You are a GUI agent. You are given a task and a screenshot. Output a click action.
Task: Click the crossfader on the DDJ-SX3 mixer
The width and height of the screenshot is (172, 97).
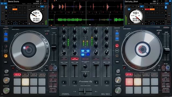(x=85, y=91)
